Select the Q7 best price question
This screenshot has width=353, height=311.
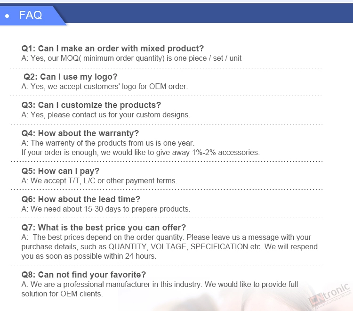104,228
